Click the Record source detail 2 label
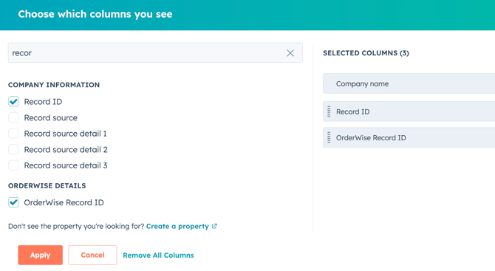Screen dimensions: 495x271 coord(66,150)
